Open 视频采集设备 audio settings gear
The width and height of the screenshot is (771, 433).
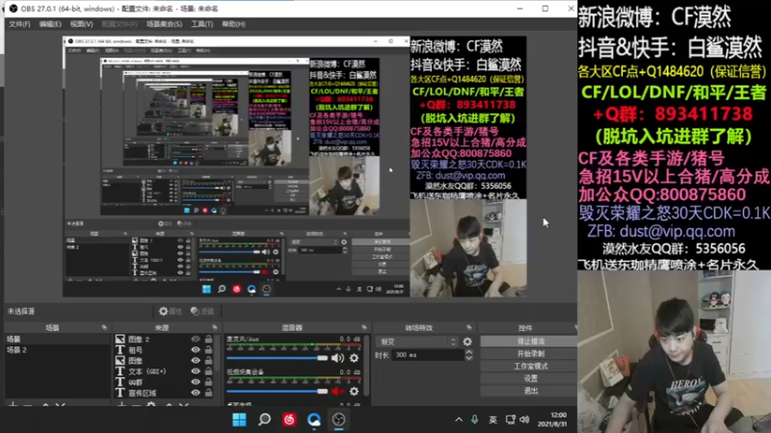pos(354,392)
